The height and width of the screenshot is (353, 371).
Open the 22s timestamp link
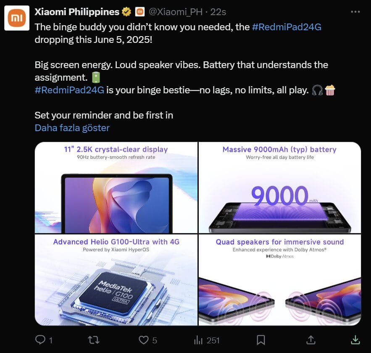(218, 12)
